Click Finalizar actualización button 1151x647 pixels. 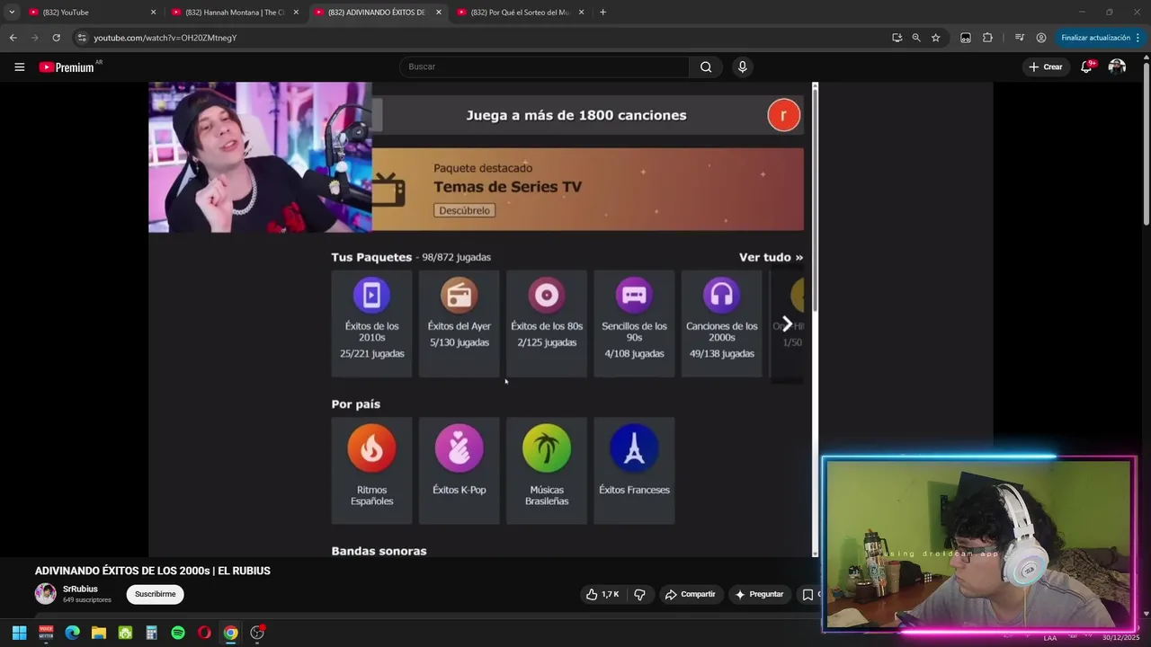1095,38
